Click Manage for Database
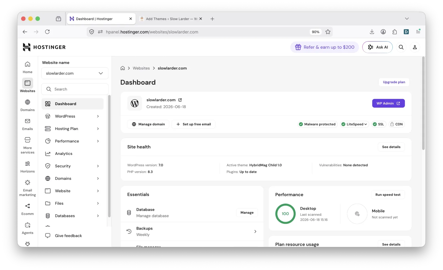 click(x=247, y=212)
